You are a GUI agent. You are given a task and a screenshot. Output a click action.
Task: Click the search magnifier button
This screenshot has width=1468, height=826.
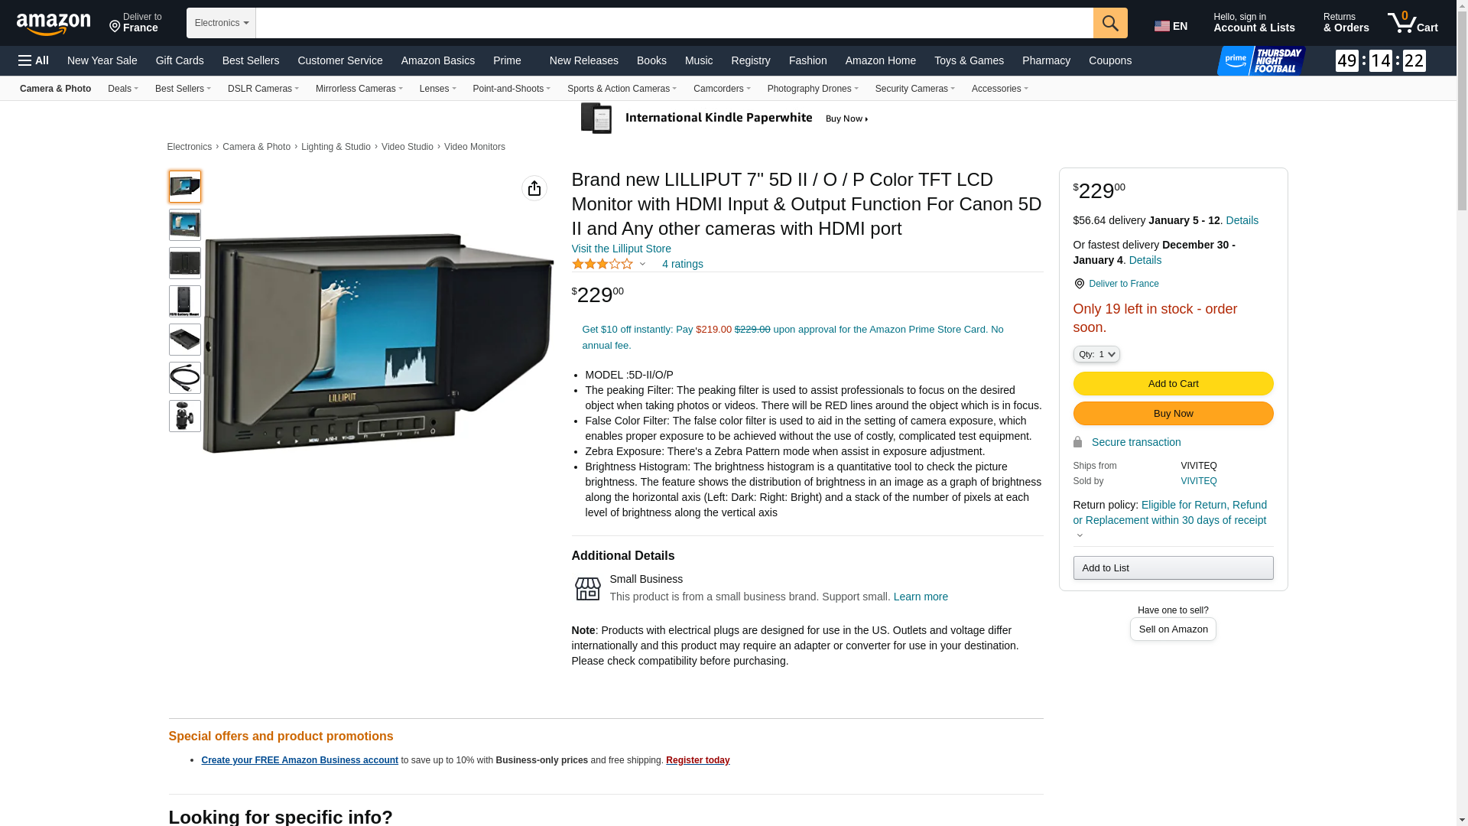(x=1110, y=23)
